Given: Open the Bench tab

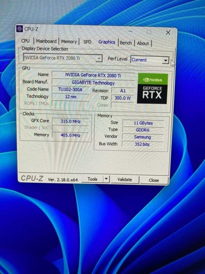Looking at the screenshot, I should 126,43.
